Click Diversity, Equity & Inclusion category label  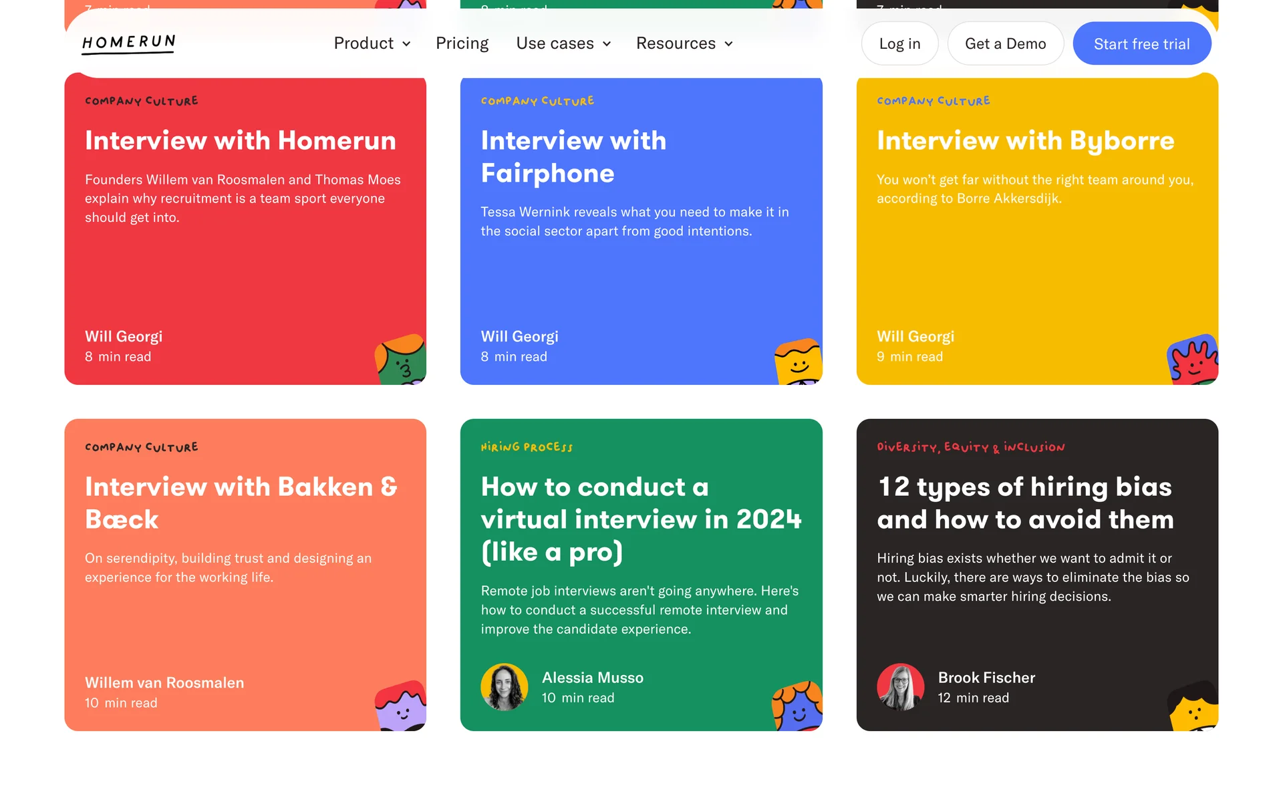point(970,447)
